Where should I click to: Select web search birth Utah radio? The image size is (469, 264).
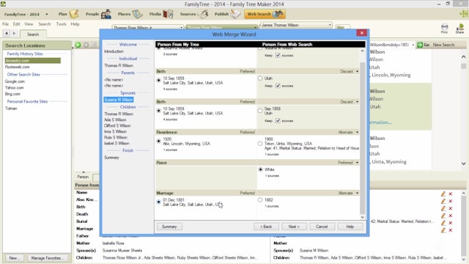[260, 78]
